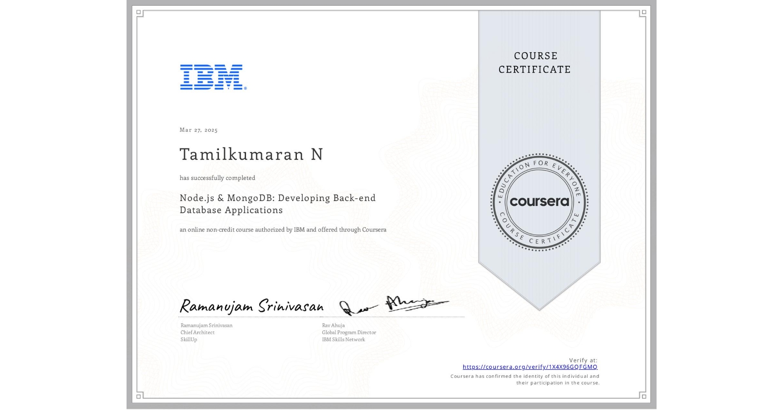Click the course title Node.js & MongoDB
Image resolution: width=784 pixels, height=410 pixels.
point(277,204)
